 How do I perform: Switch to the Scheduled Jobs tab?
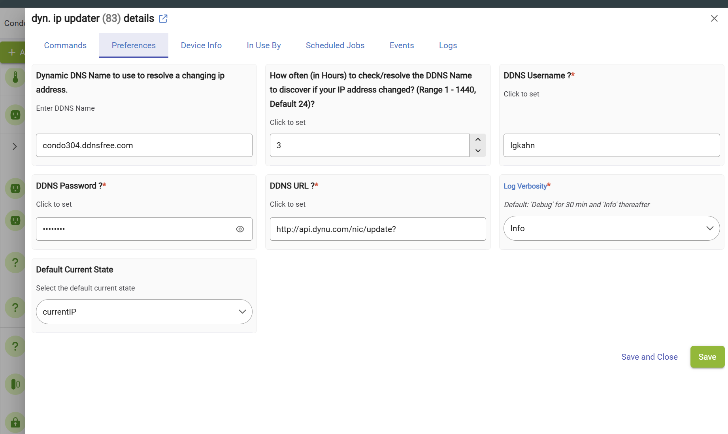click(335, 45)
